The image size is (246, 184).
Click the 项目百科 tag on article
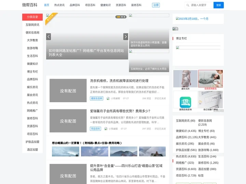[x=95, y=128]
